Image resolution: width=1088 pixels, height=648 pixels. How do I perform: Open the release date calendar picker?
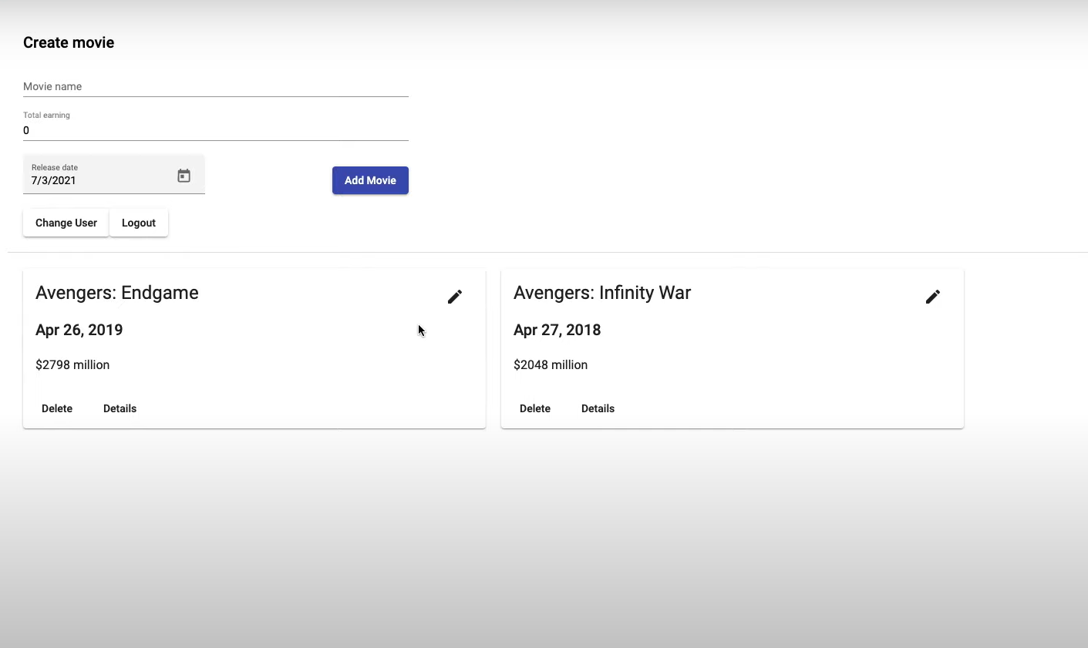click(184, 176)
